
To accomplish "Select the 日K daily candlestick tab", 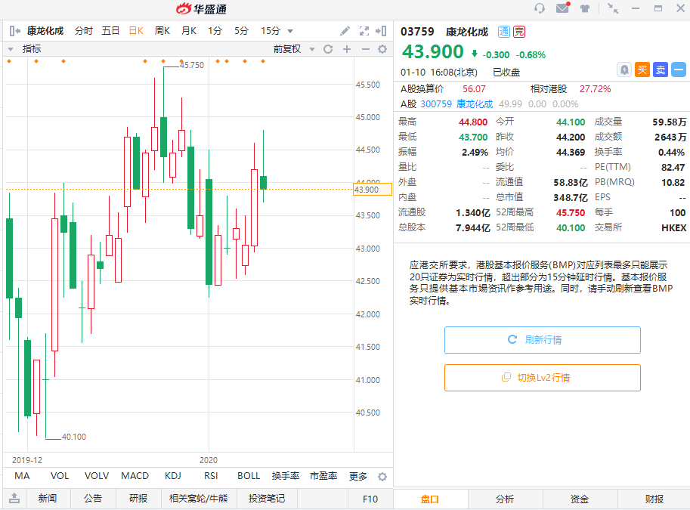I will click(x=136, y=31).
